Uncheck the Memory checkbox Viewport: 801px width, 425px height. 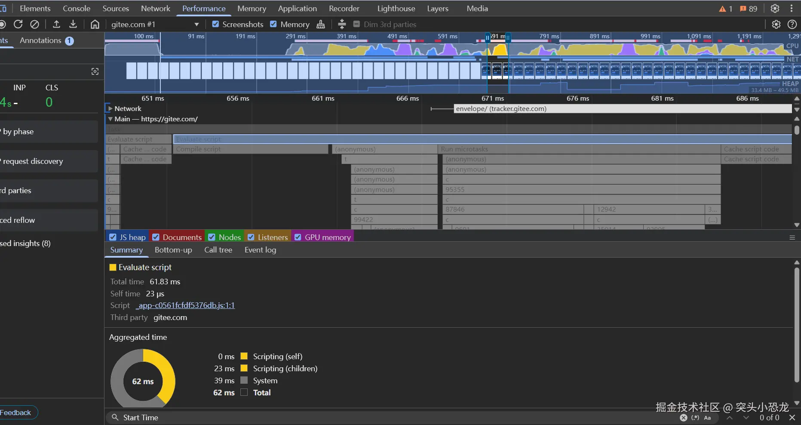[273, 25]
